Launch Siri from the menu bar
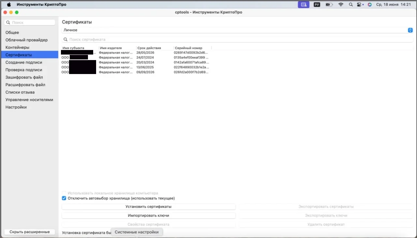 pos(369,5)
